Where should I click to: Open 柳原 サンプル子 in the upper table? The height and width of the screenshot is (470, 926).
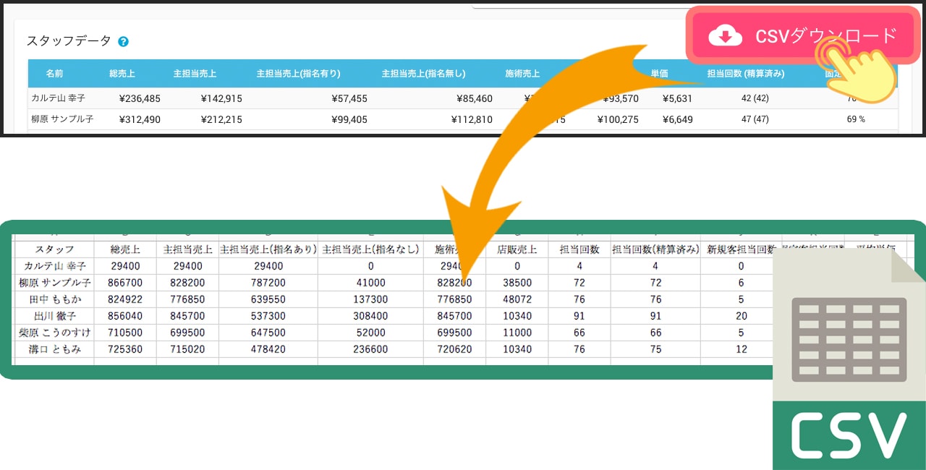click(62, 119)
